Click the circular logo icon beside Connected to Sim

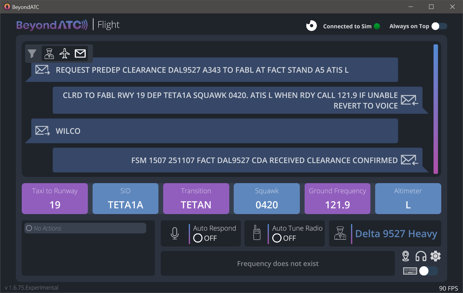[311, 26]
